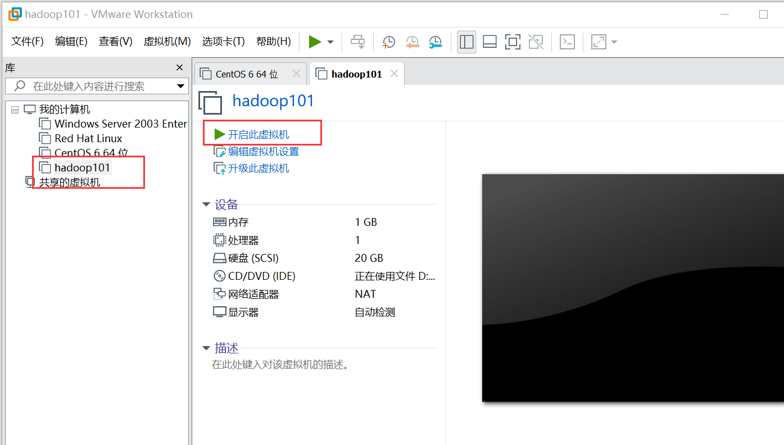Click the network adapter icon
This screenshot has height=445, width=784.
(x=219, y=294)
